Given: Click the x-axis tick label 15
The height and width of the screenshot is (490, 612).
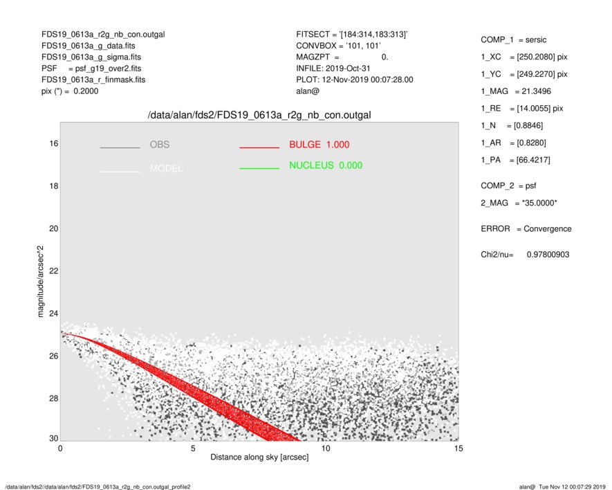Looking at the screenshot, I should (458, 448).
